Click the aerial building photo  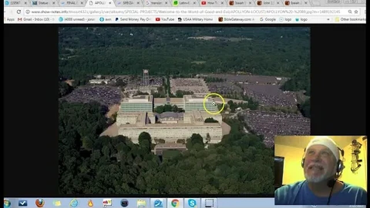point(184,110)
